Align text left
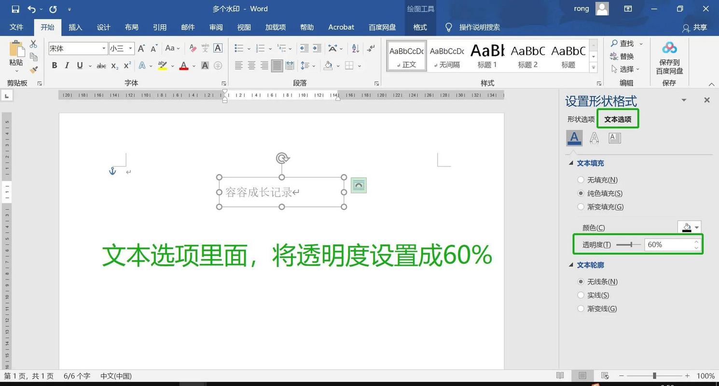 [x=239, y=66]
